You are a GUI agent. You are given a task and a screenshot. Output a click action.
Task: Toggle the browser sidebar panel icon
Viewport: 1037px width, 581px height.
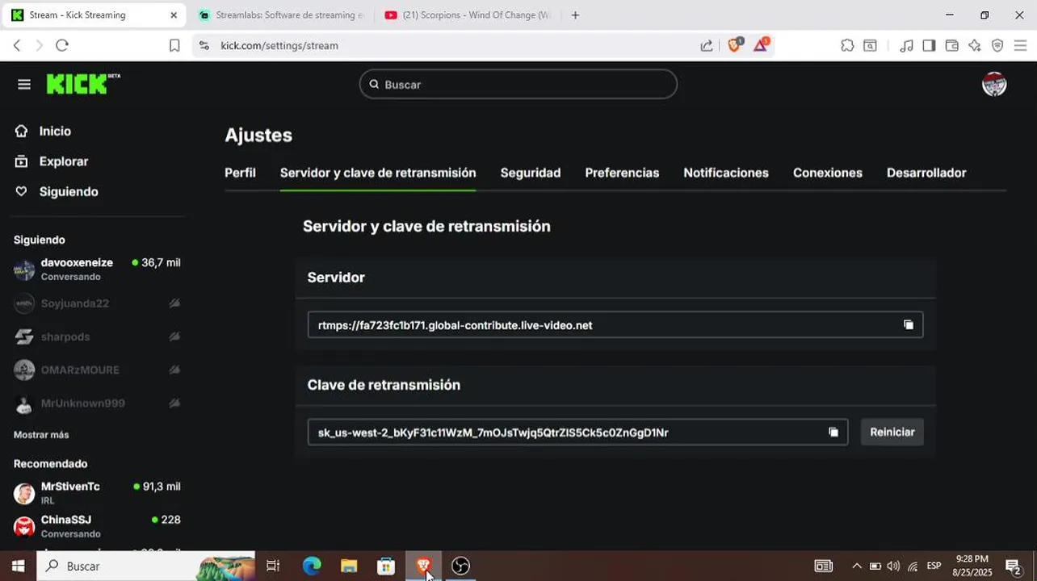929,46
